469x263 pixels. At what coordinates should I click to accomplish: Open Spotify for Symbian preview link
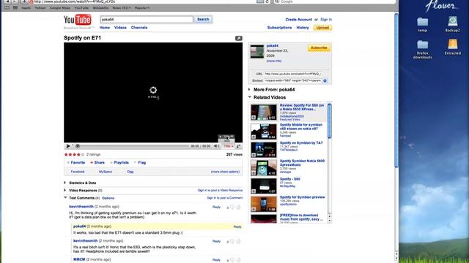coord(302,197)
